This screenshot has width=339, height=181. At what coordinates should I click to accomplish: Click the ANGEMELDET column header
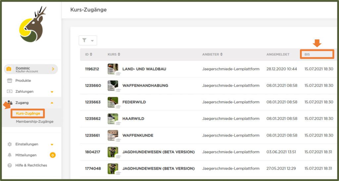(x=278, y=54)
